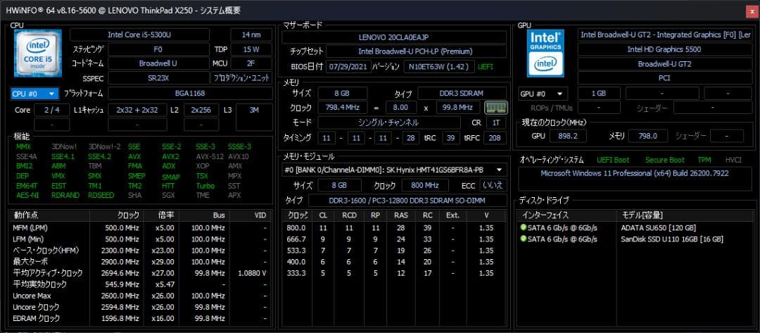Click the BGA1168 platform field

(190, 94)
